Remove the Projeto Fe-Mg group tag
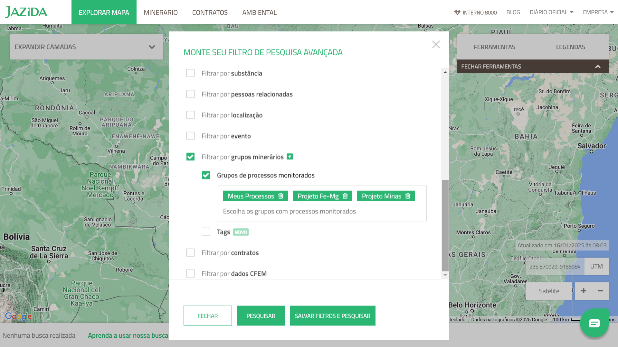The height and width of the screenshot is (347, 618). [x=345, y=196]
